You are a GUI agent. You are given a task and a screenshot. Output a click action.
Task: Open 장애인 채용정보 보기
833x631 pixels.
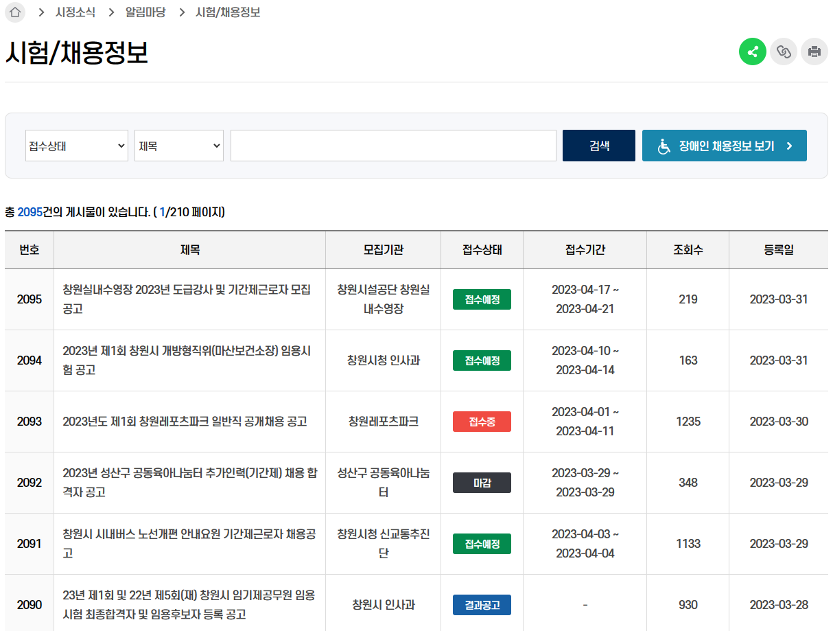pos(725,146)
